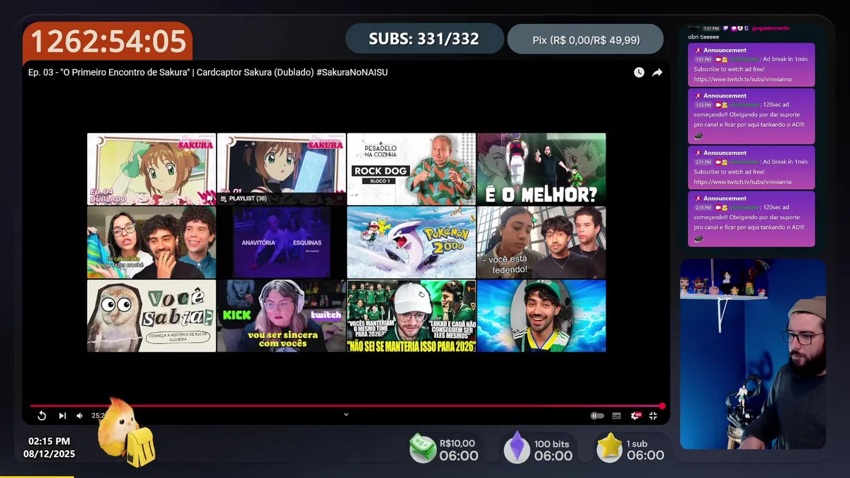Share the video with arrow icon

(x=657, y=72)
